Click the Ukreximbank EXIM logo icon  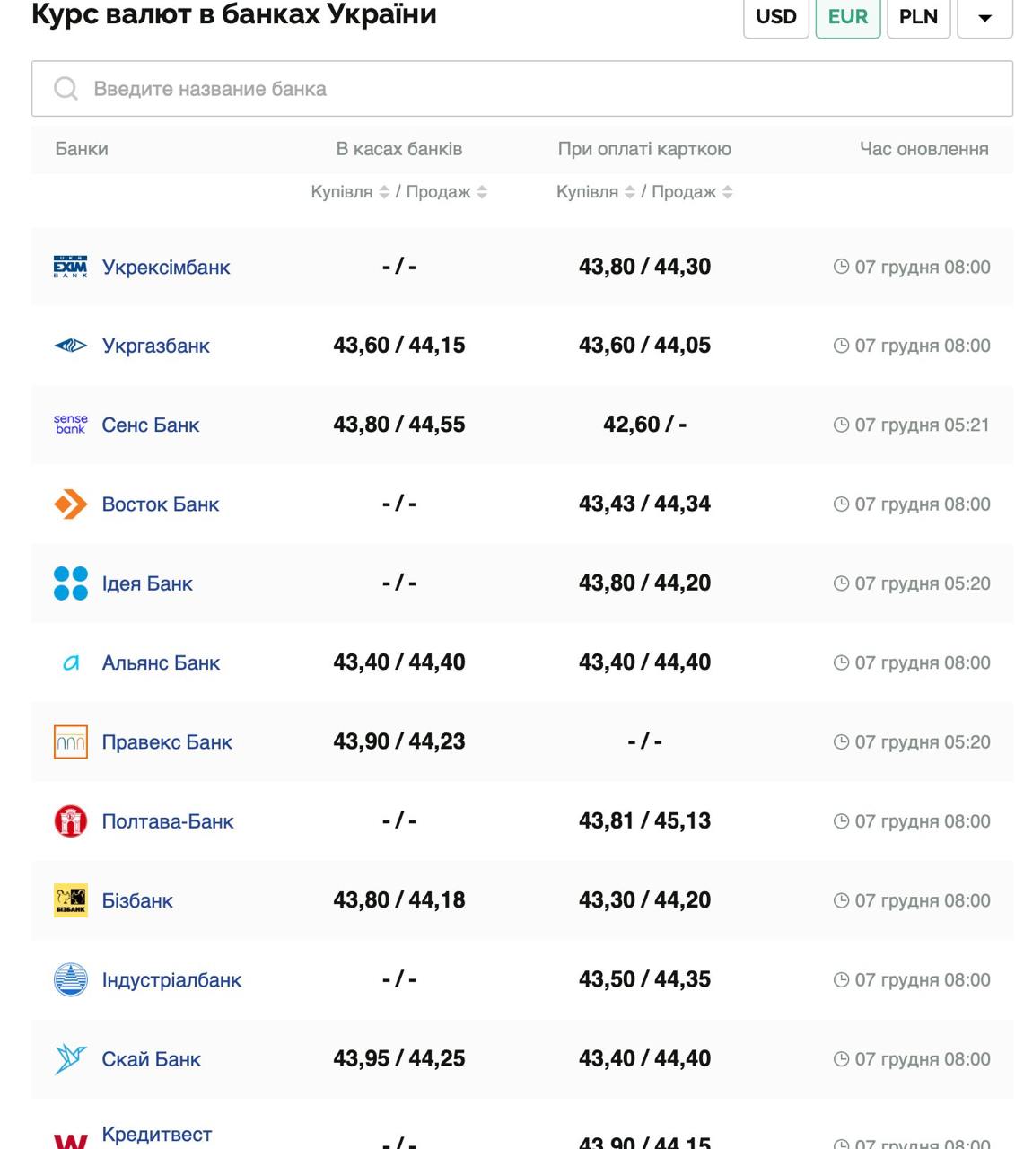click(70, 267)
